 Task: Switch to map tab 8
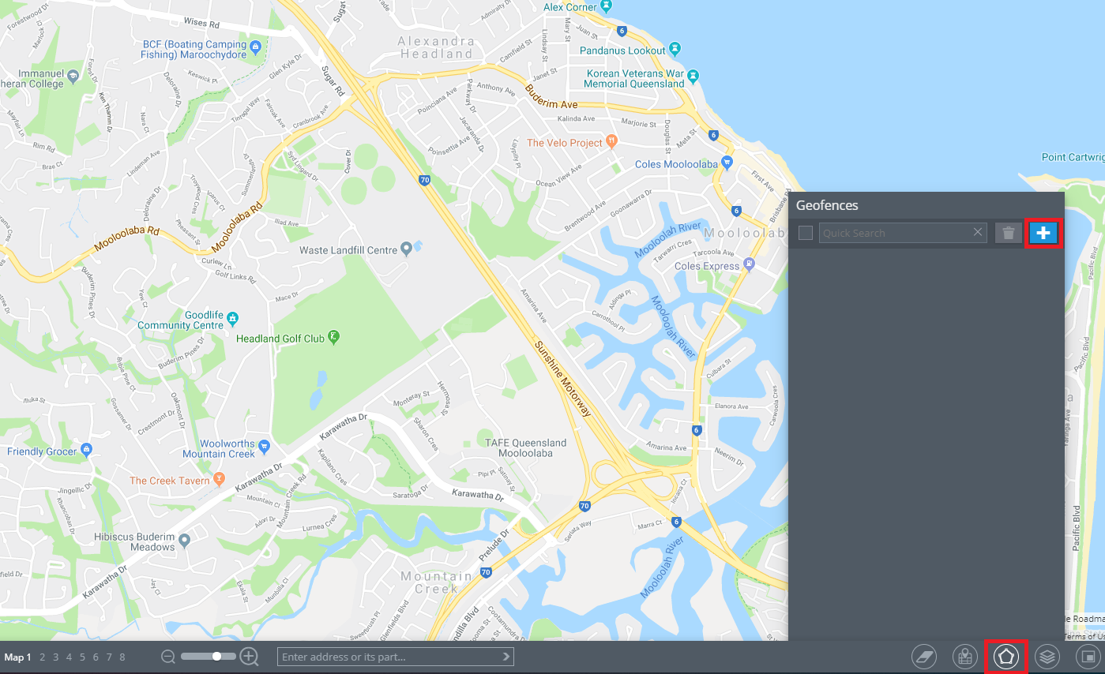(122, 657)
